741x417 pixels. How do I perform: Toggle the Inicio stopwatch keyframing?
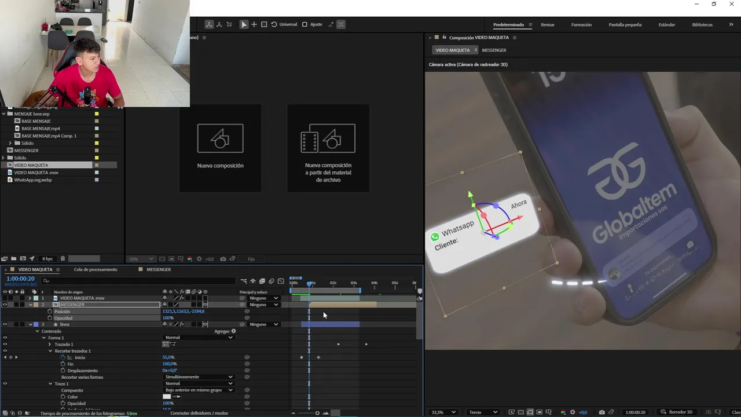[63, 357]
